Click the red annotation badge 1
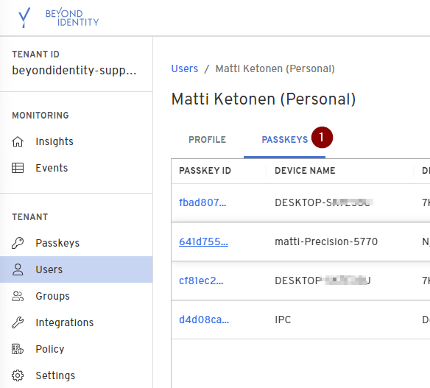 coord(322,138)
